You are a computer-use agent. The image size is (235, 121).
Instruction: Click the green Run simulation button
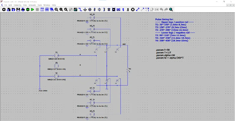point(32,10)
